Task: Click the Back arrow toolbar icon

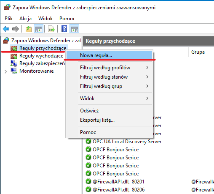Action: tap(6, 29)
